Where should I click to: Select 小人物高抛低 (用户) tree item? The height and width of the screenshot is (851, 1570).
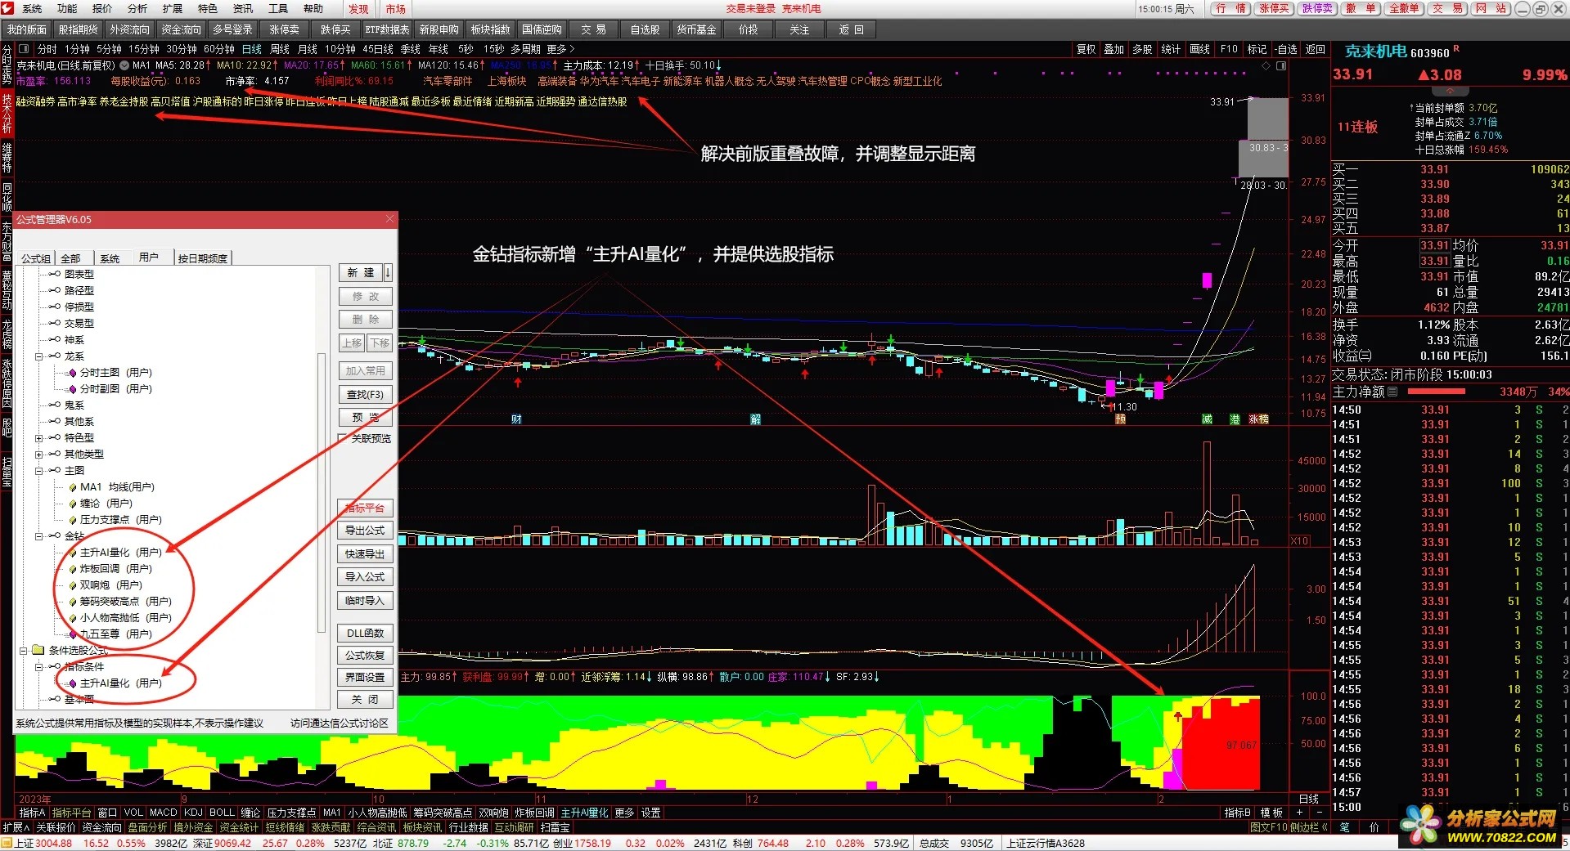[125, 618]
